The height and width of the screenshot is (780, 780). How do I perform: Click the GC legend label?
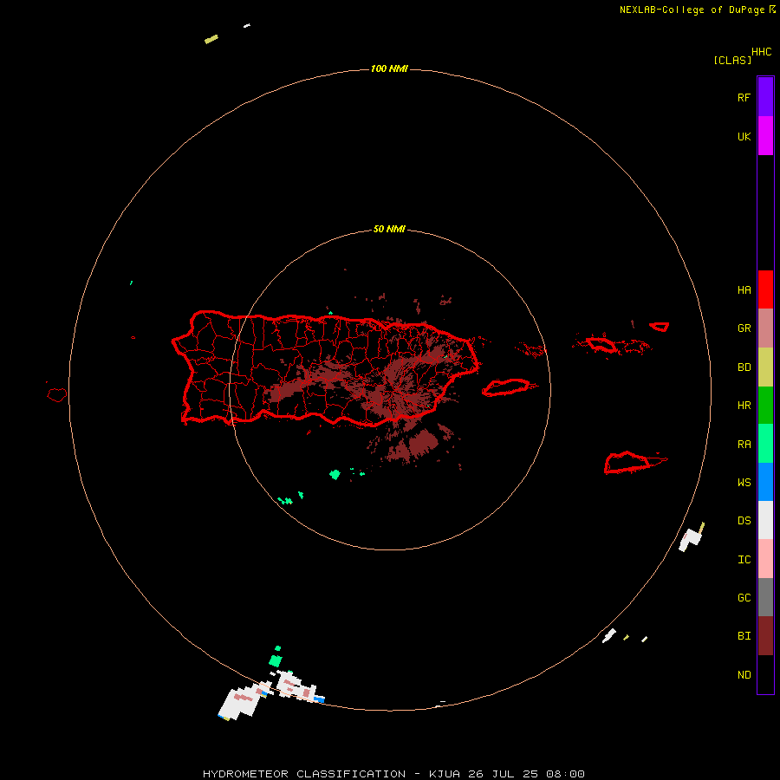coord(744,598)
